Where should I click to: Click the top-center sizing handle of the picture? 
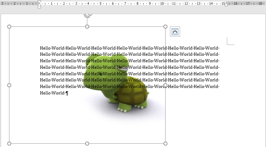[x=87, y=27]
